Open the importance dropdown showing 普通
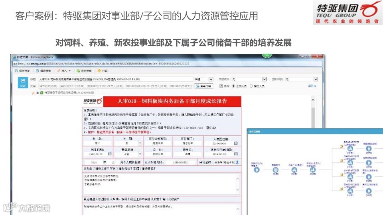 (x=204, y=79)
